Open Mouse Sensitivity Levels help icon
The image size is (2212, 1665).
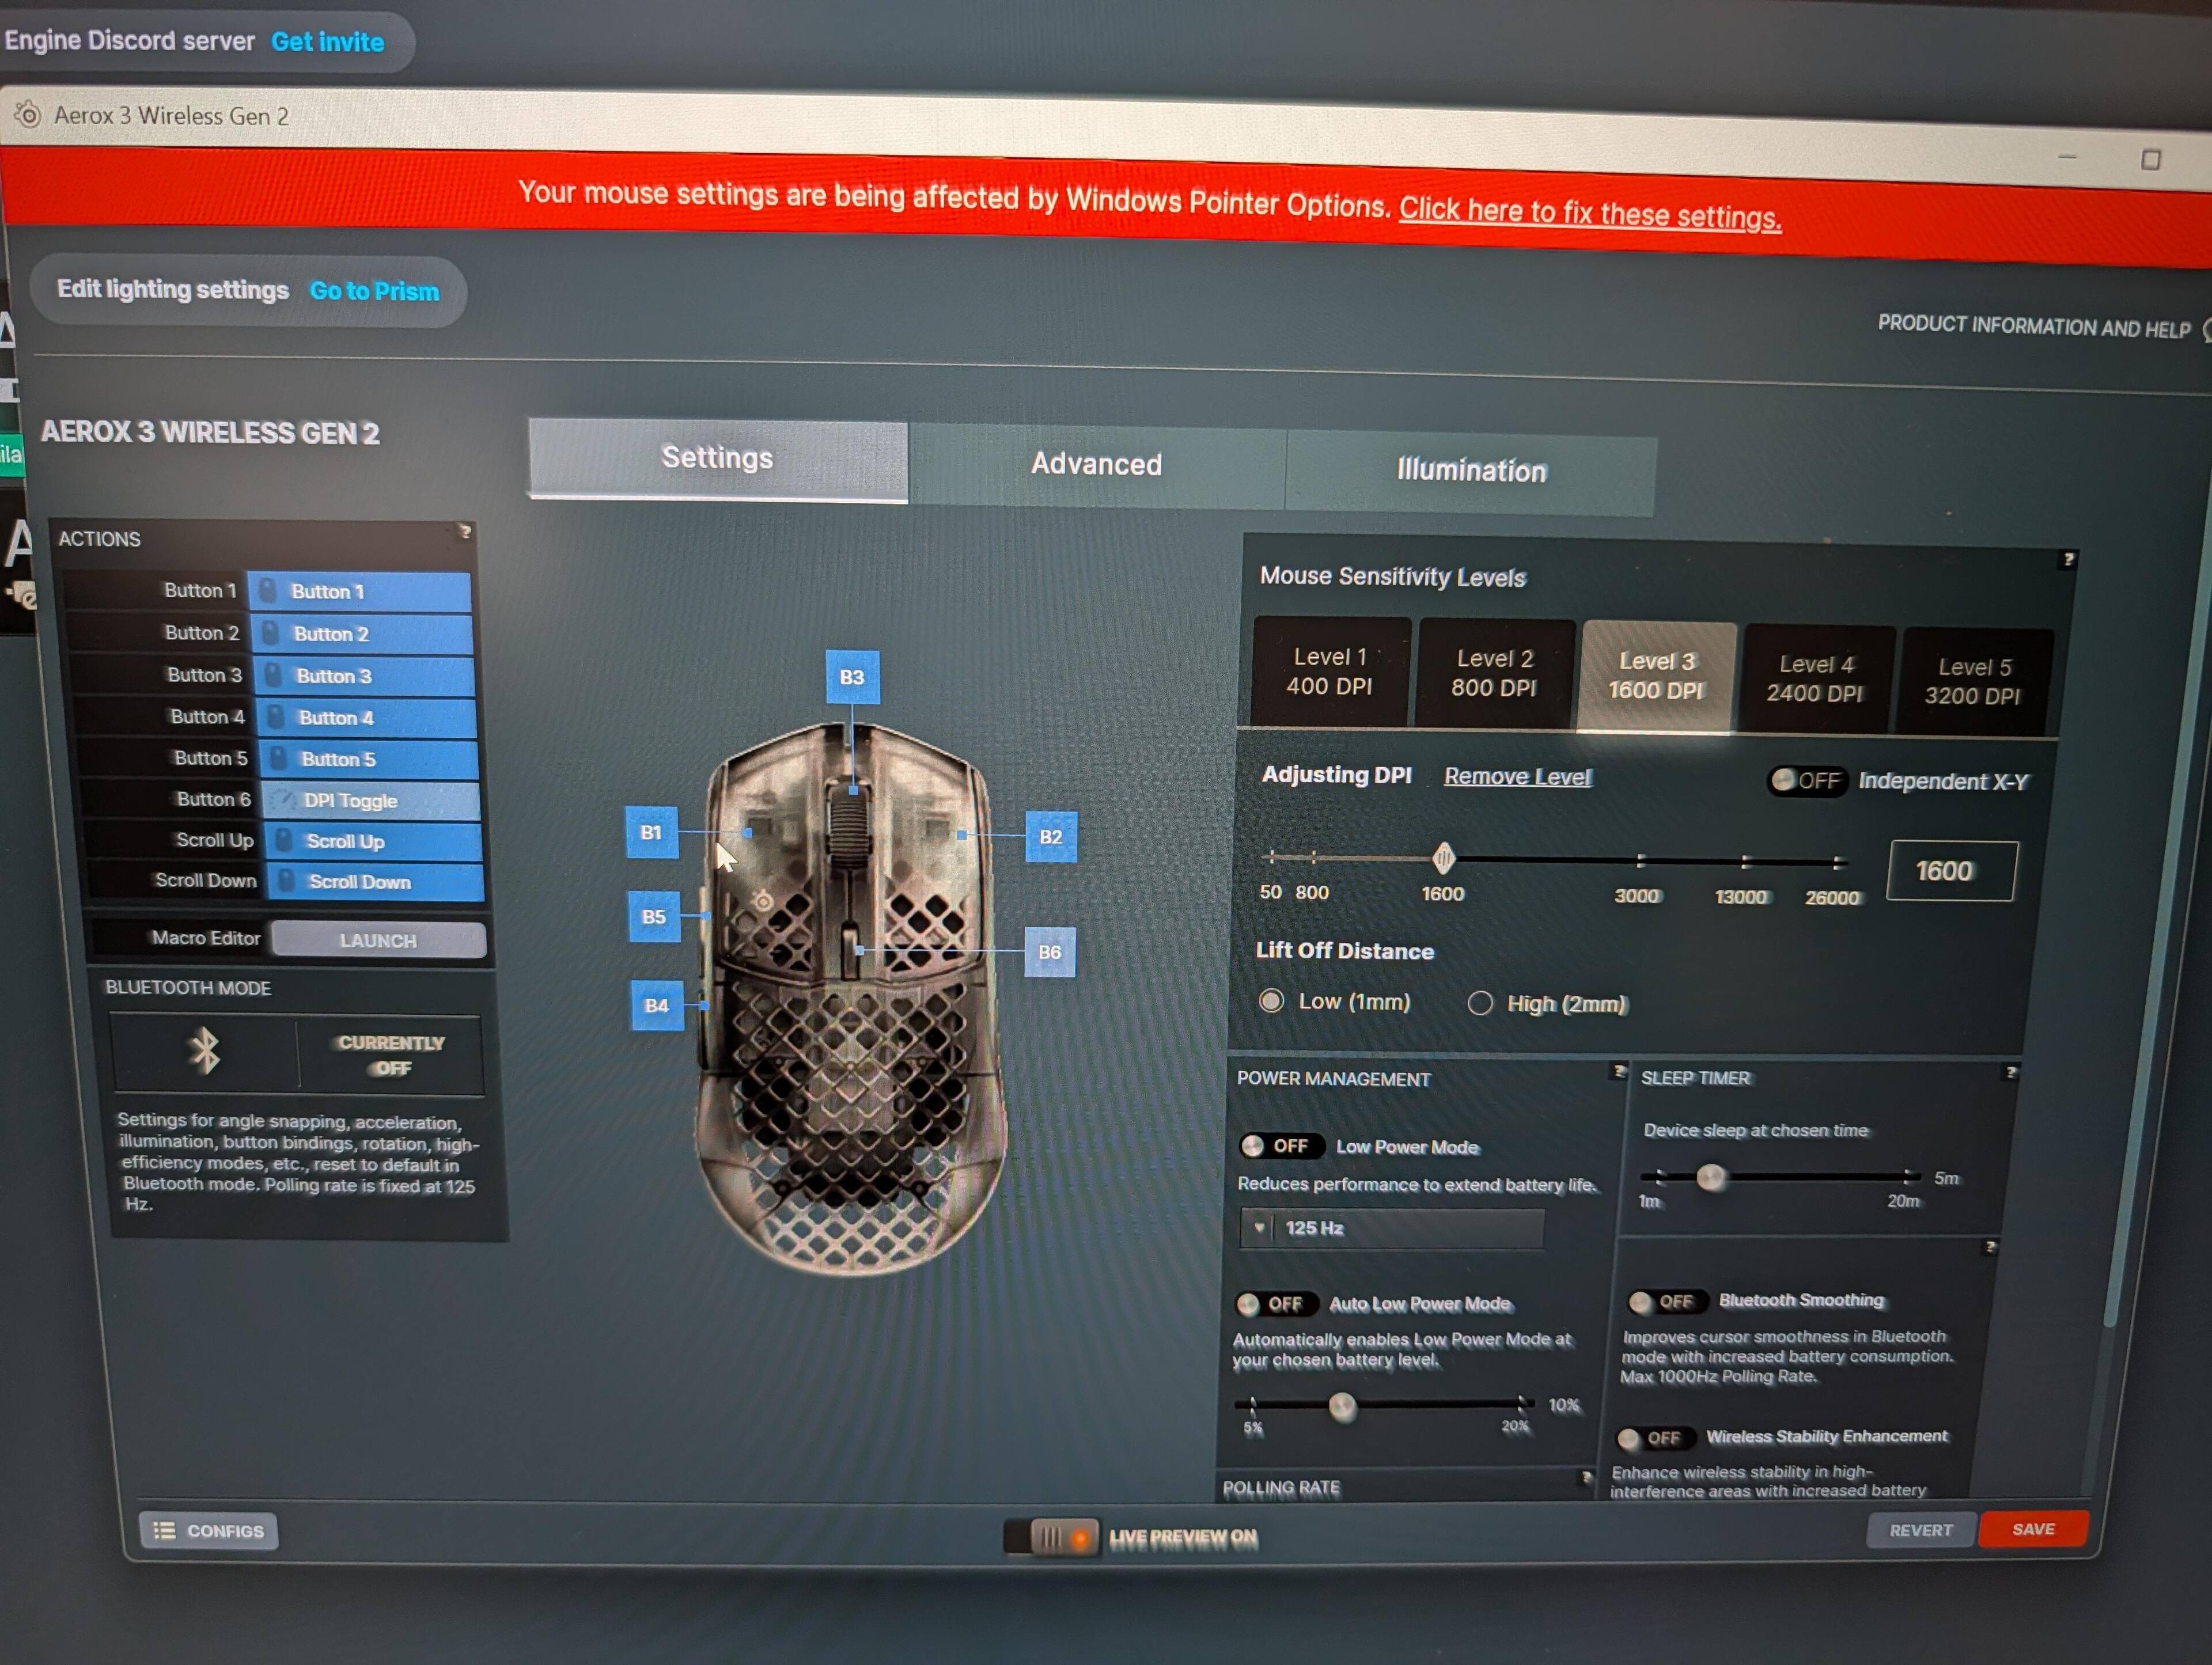(x=2068, y=560)
